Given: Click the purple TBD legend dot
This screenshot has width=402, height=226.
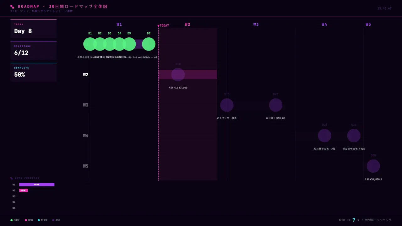Looking at the screenshot, I should coord(53,220).
